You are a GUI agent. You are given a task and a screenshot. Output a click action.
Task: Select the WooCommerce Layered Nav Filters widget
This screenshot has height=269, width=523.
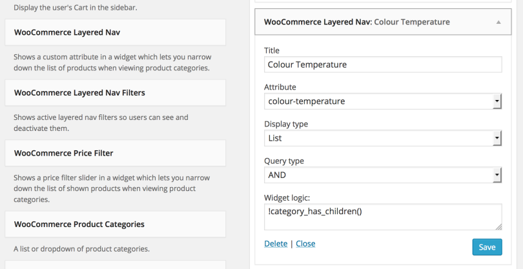pyautogui.click(x=115, y=93)
